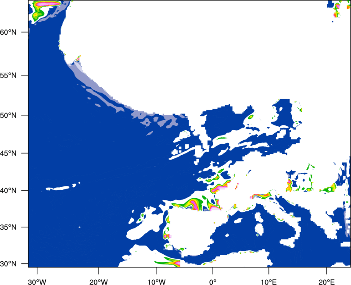351x285 pixels.
Task: Click the 45°N latitude label
Action: (8, 153)
